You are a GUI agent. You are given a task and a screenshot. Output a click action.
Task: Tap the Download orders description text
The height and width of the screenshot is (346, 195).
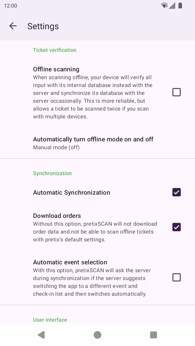(x=95, y=232)
